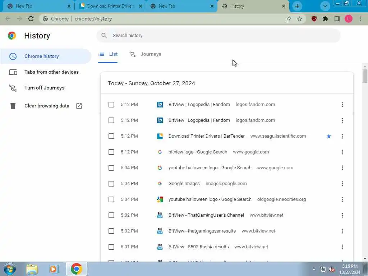Image resolution: width=368 pixels, height=276 pixels.
Task: Check the oldgoogle.neocities.org entry checkbox
Action: [x=111, y=199]
